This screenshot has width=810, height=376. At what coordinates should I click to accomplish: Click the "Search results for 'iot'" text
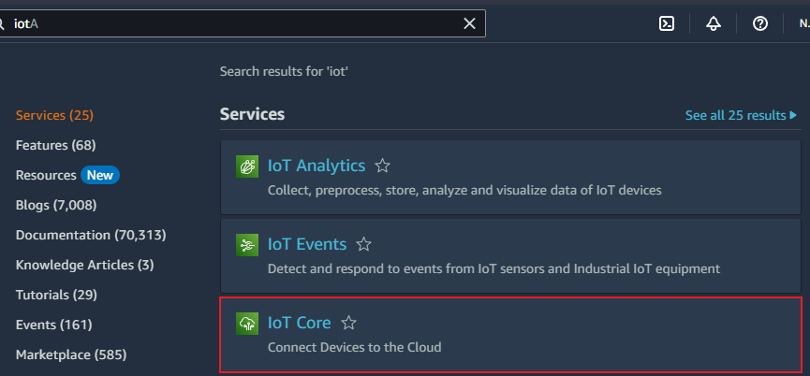click(284, 71)
